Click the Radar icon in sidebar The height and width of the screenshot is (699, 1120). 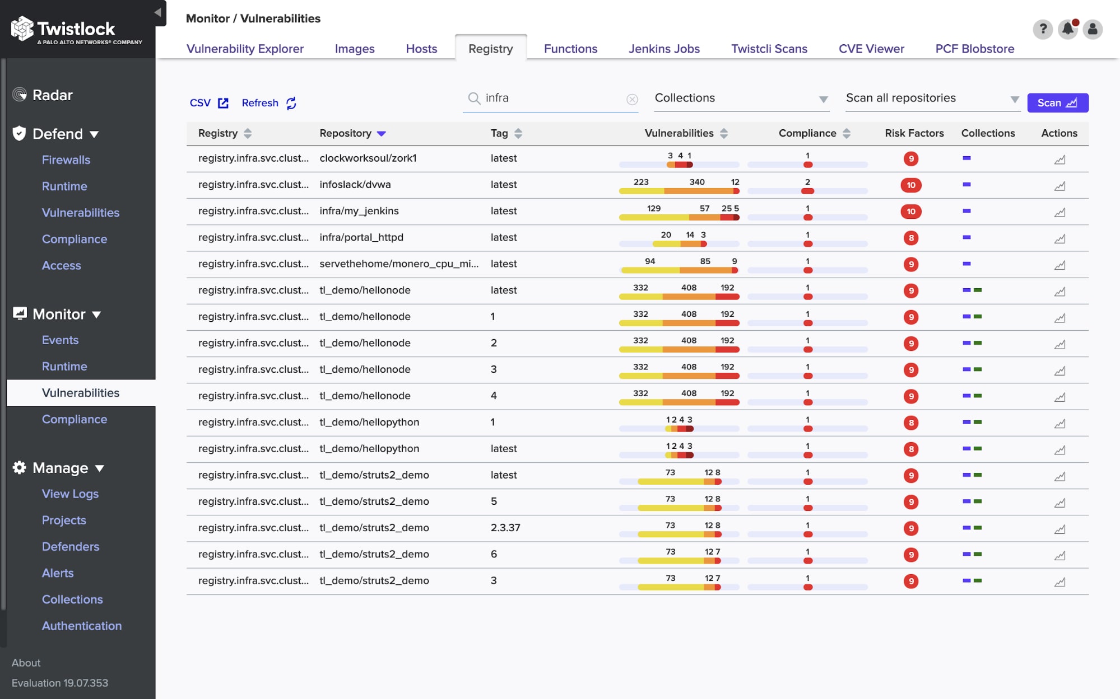tap(20, 95)
